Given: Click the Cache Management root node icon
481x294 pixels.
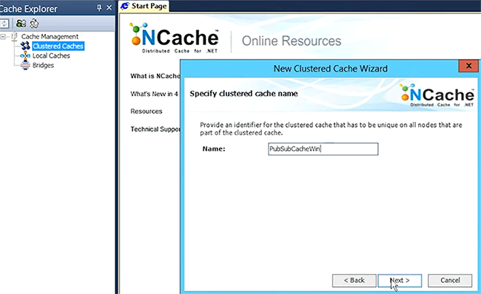Looking at the screenshot, I should pyautogui.click(x=14, y=36).
